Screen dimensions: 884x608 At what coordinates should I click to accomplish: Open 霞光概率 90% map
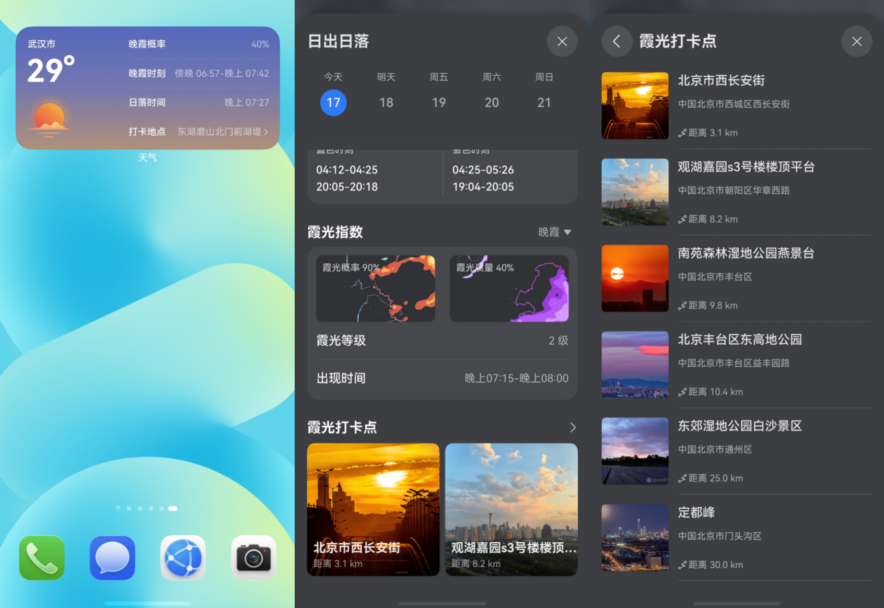pyautogui.click(x=376, y=288)
